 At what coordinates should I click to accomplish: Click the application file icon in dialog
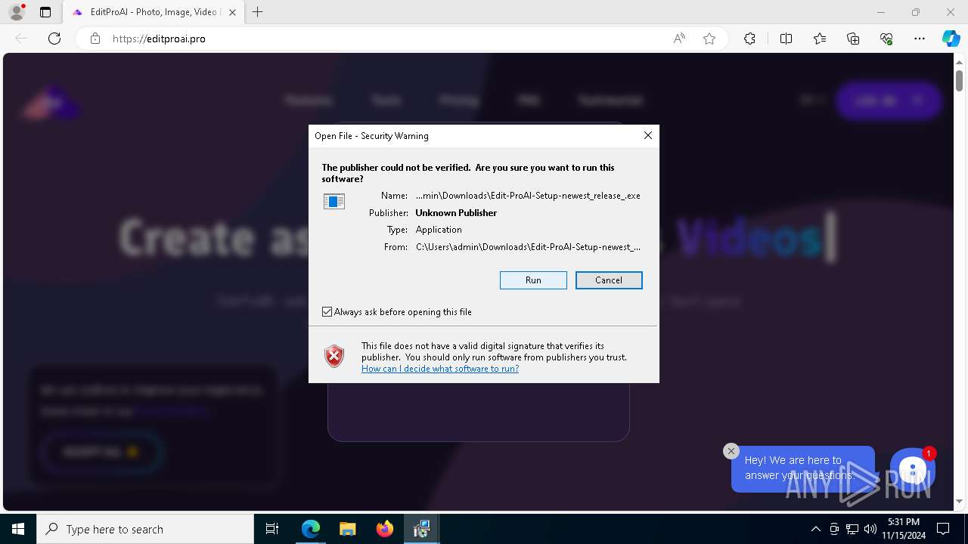tap(334, 202)
